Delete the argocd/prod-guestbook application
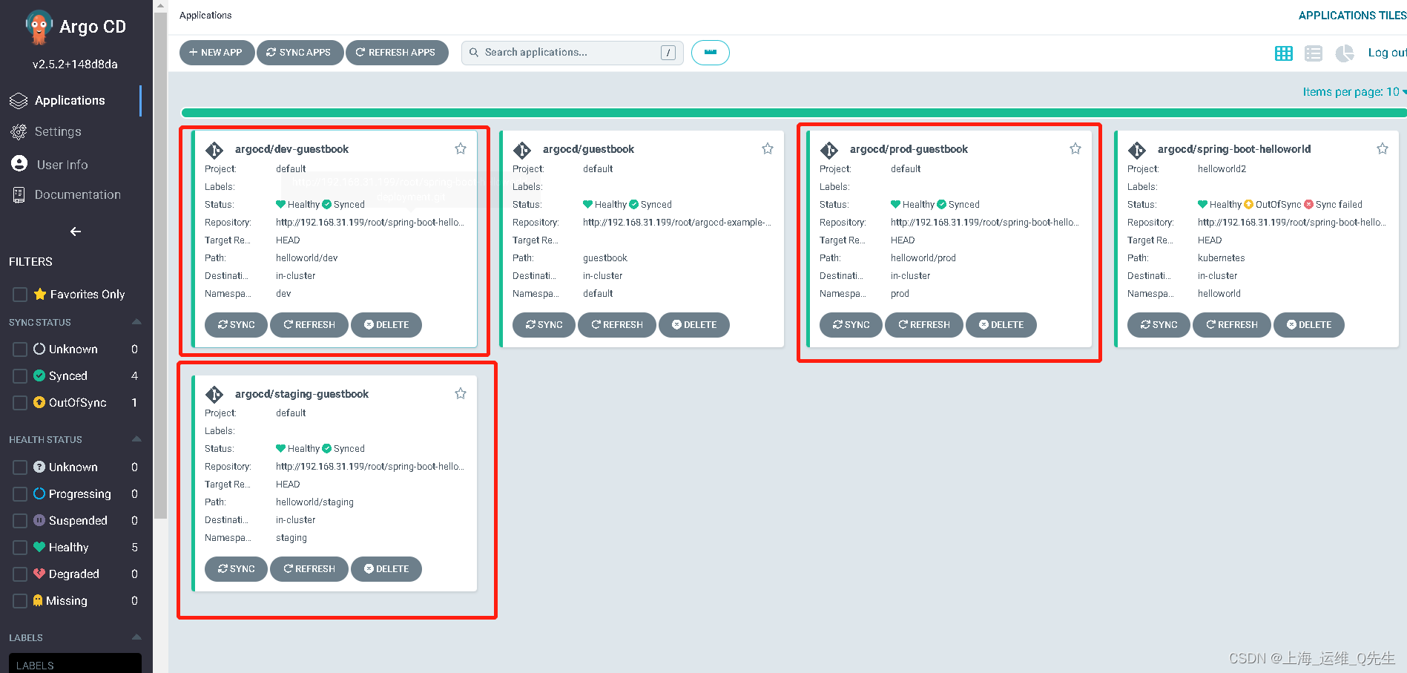Screen dimensions: 1407x673 1001,325
